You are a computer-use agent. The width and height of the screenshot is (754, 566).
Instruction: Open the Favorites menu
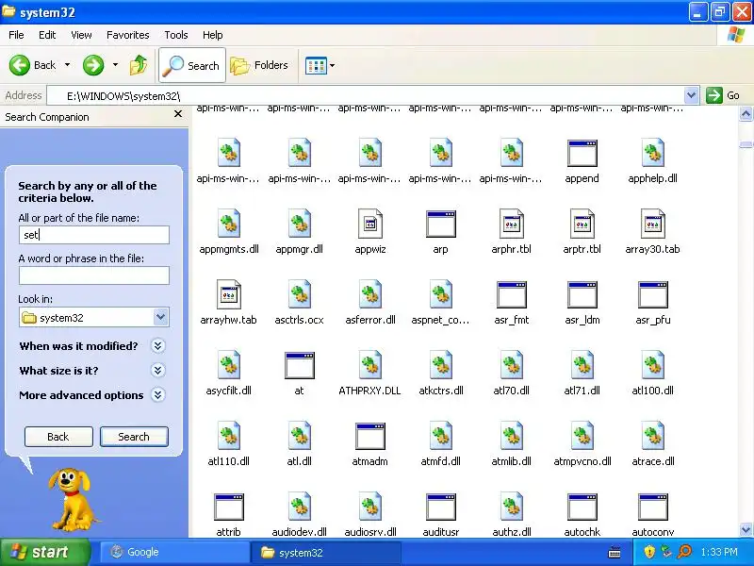pyautogui.click(x=128, y=35)
